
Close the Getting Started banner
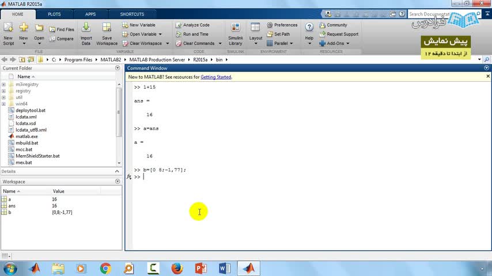click(x=488, y=76)
